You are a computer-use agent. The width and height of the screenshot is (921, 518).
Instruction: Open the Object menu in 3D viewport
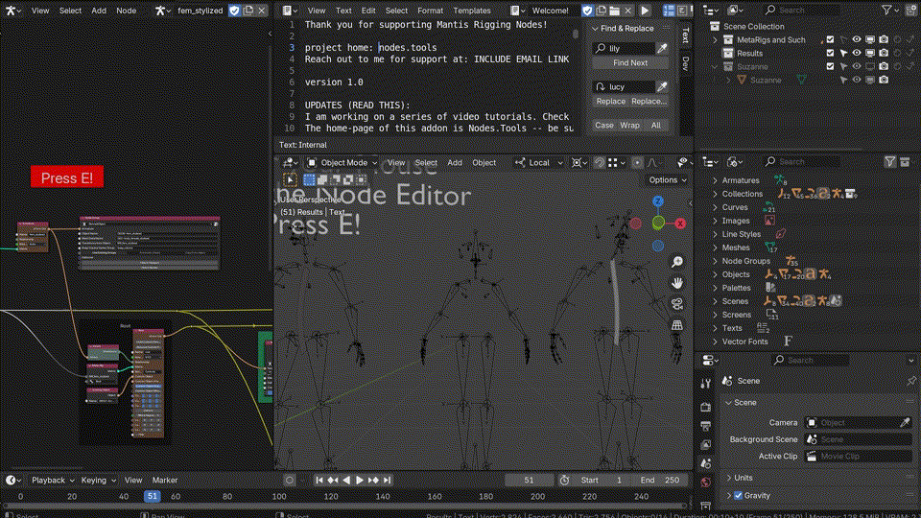click(x=484, y=163)
